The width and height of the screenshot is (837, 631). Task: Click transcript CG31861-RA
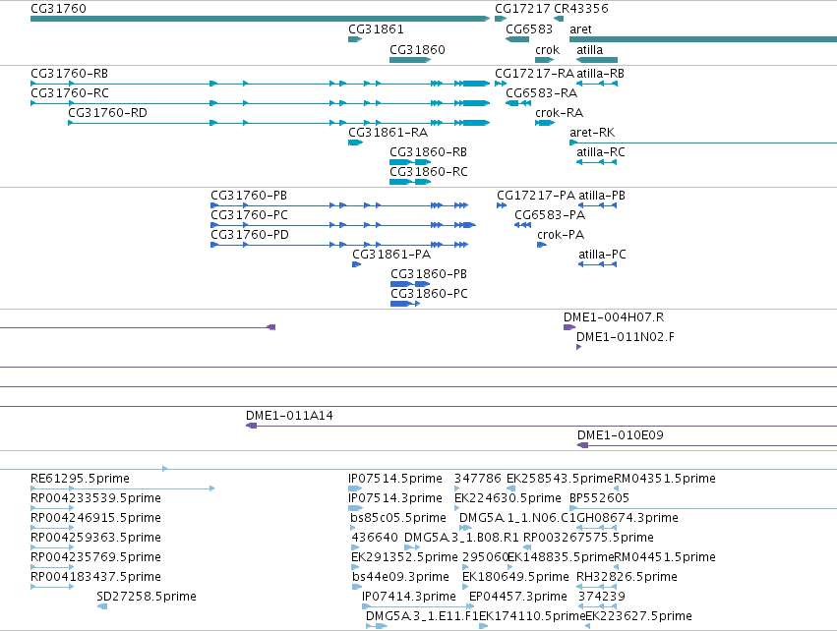355,143
